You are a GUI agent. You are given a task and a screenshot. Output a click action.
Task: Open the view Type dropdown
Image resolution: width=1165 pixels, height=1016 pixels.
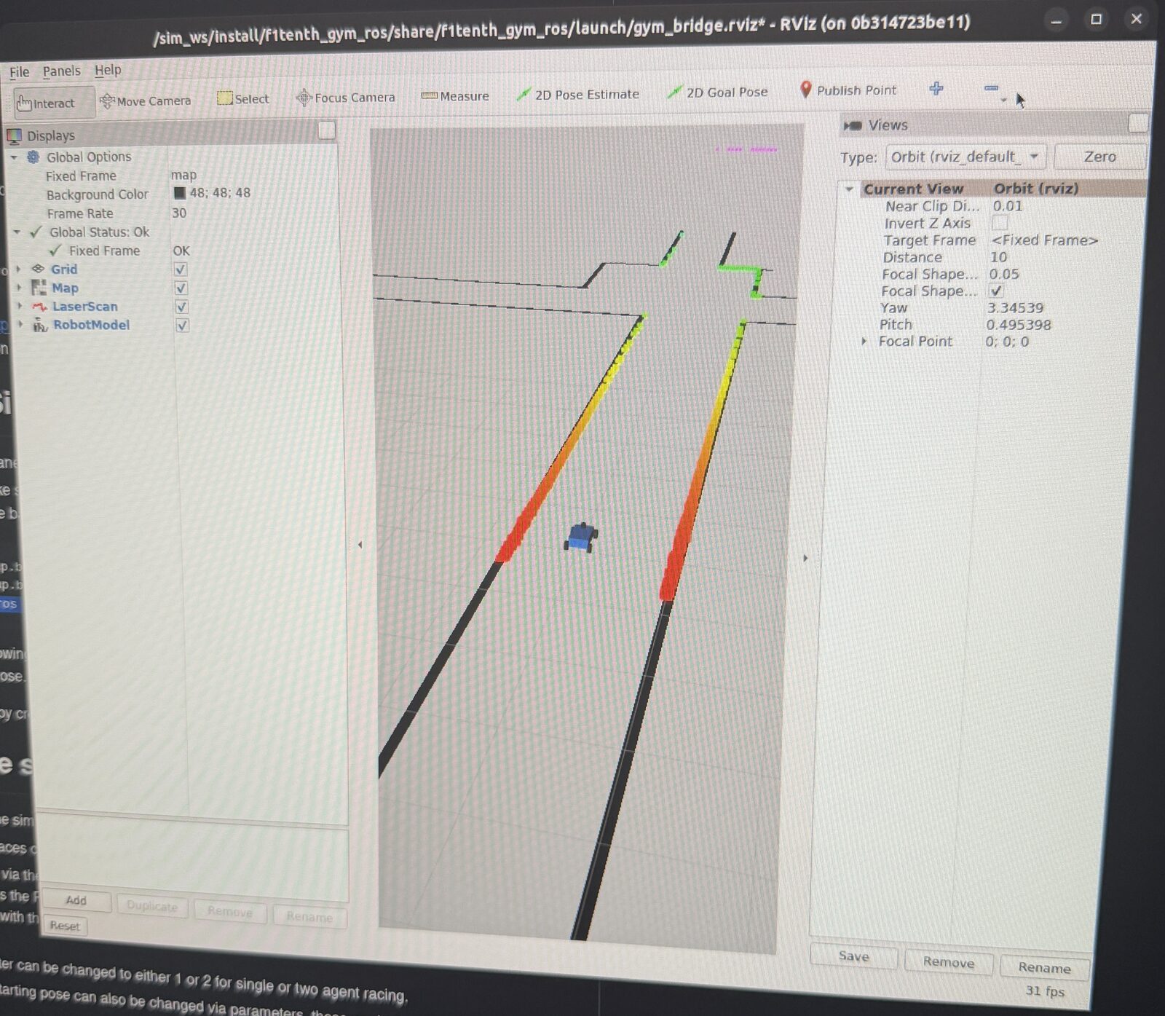(x=965, y=157)
